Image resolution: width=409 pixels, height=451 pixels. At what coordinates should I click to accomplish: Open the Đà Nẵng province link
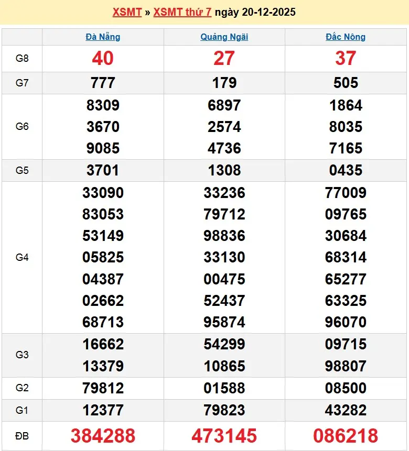(x=103, y=37)
